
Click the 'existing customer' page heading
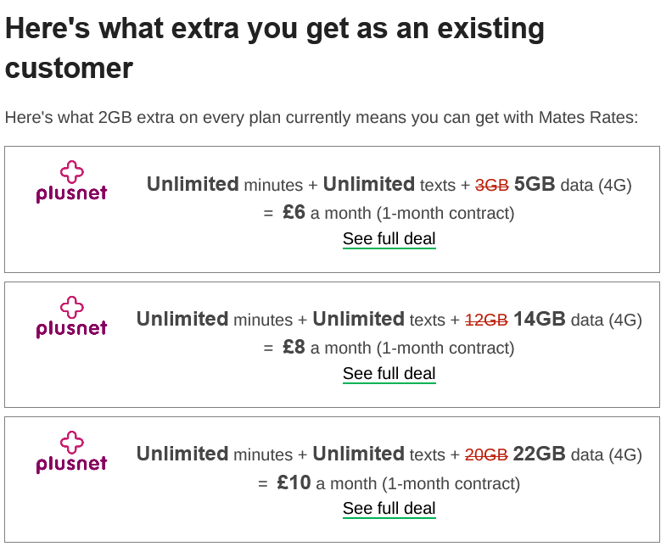(x=275, y=47)
